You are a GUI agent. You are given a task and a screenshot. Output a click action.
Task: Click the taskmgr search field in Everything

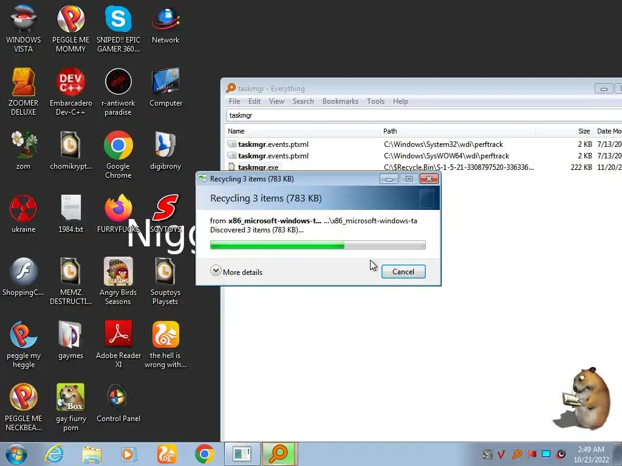click(x=423, y=115)
